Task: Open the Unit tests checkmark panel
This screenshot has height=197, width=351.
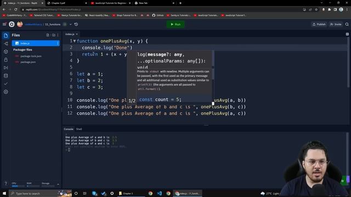Action: pos(6,84)
